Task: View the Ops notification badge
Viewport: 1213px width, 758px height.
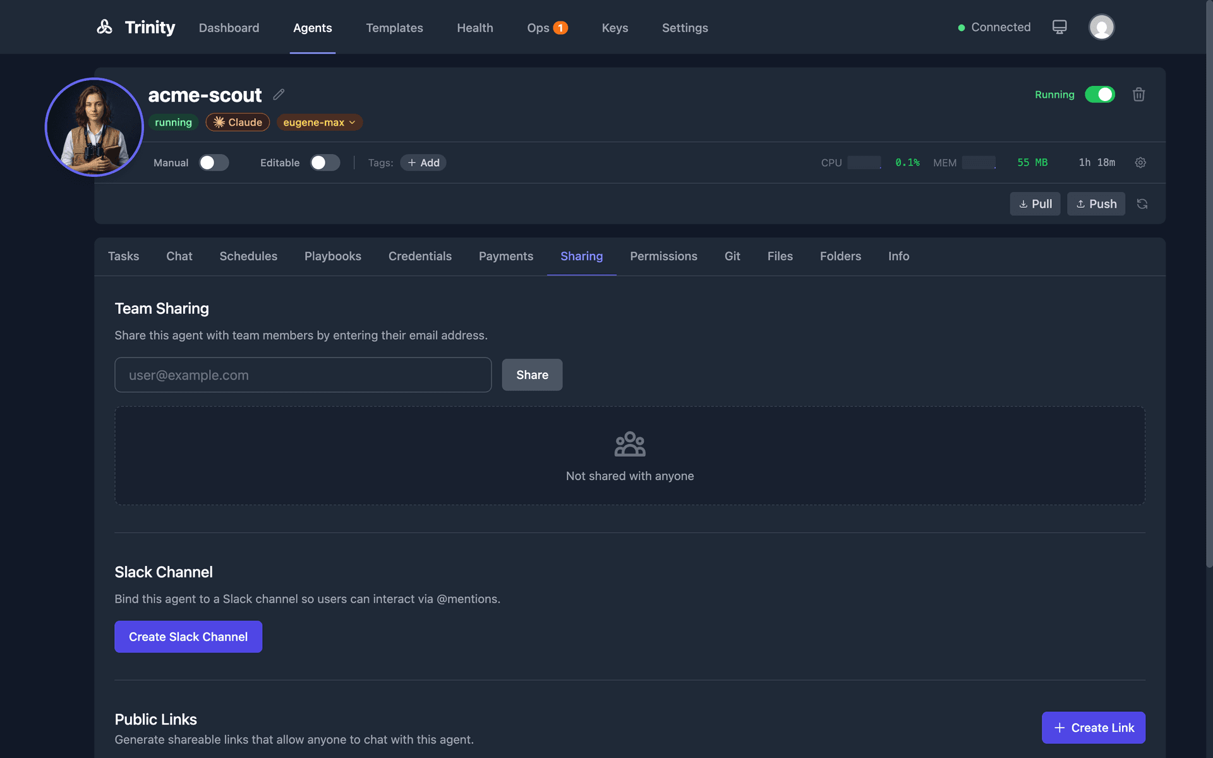Action: (x=560, y=28)
